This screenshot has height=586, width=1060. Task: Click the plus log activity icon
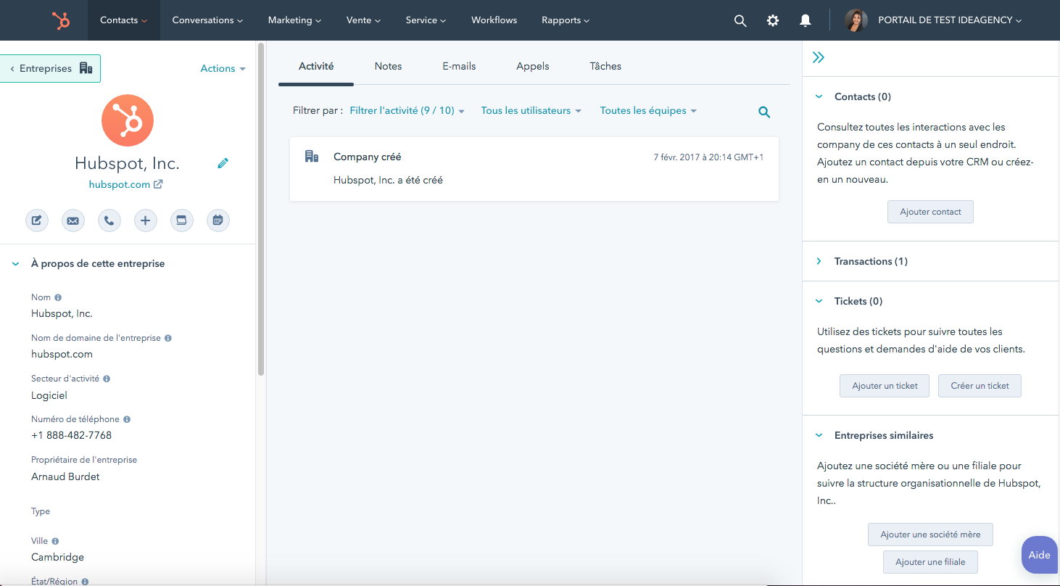[146, 220]
